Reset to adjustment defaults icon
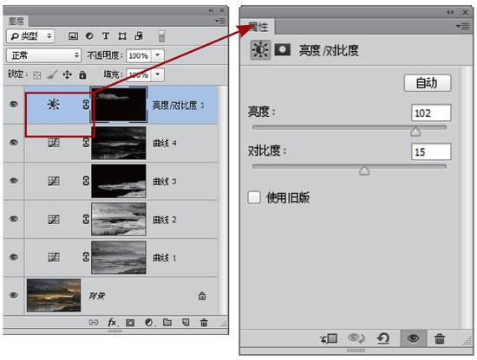 [383, 338]
